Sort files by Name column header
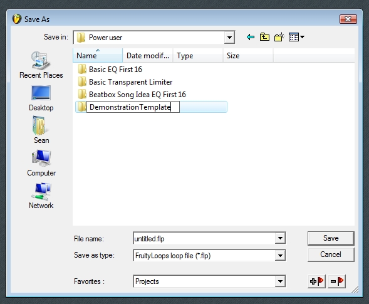This screenshot has width=369, height=304. pos(98,56)
